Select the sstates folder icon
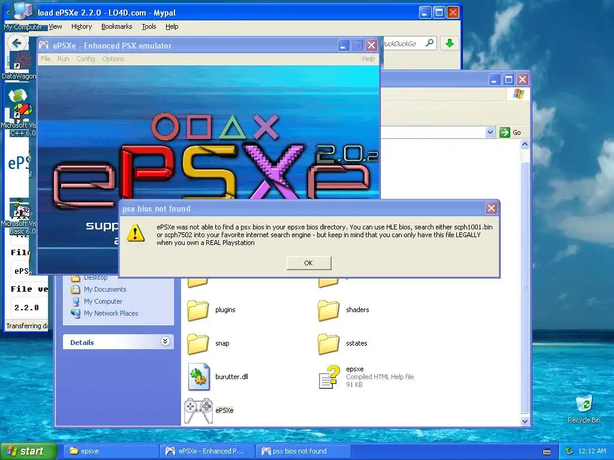This screenshot has width=614, height=460. [329, 344]
